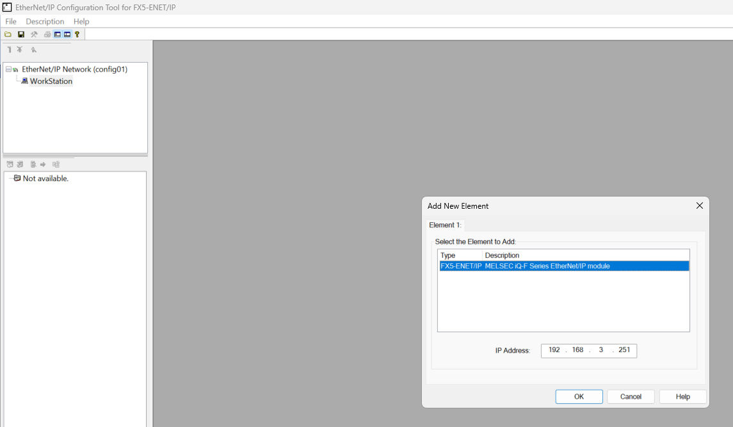Switch to the Element 1 tab
Image resolution: width=733 pixels, height=427 pixels.
pos(445,225)
